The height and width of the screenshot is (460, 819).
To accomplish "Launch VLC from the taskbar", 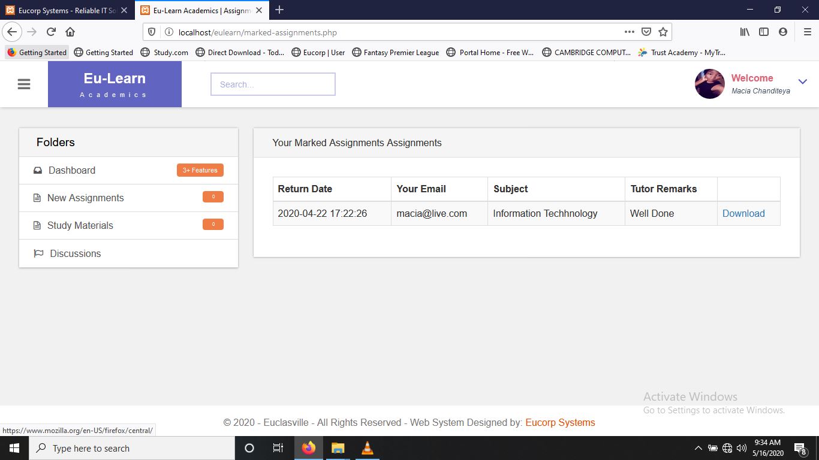I will 368,448.
